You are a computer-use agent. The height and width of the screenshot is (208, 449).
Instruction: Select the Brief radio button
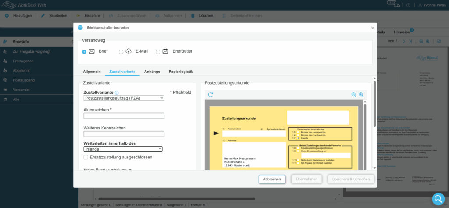(x=84, y=52)
